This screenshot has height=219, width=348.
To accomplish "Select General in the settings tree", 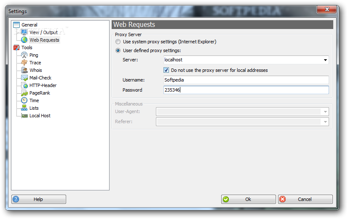I will 29,25.
